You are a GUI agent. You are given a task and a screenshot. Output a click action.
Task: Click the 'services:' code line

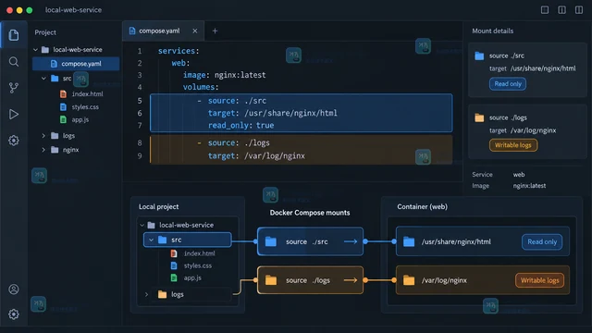[x=179, y=51]
